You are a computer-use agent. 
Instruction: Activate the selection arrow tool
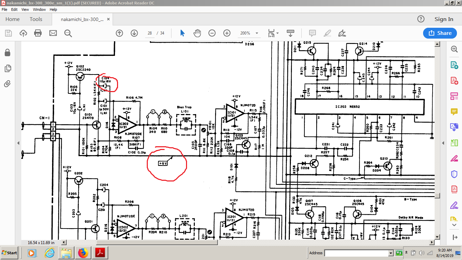[182, 33]
